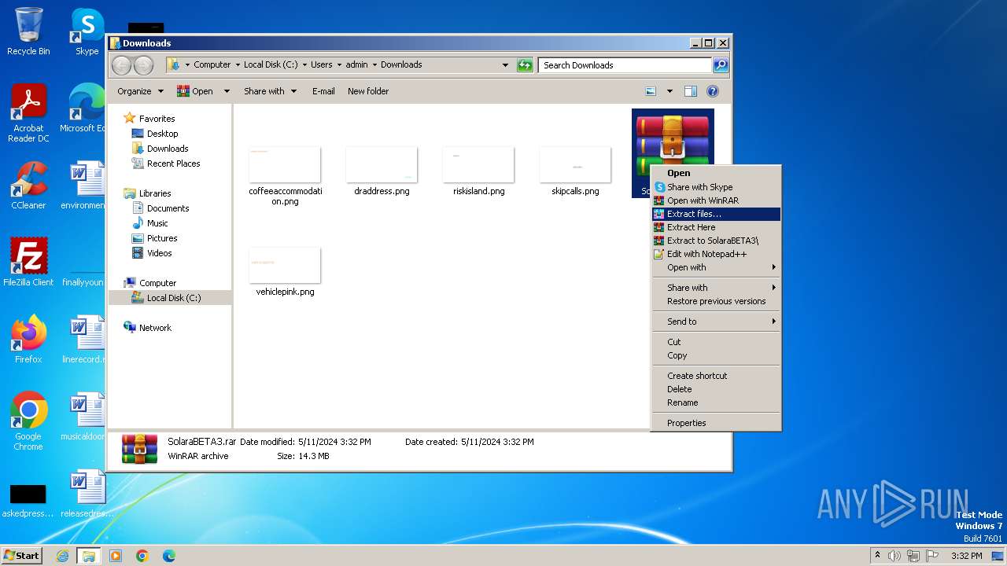This screenshot has height=566, width=1007.
Task: Choose Edit with Notepad++ entry
Action: [716, 254]
